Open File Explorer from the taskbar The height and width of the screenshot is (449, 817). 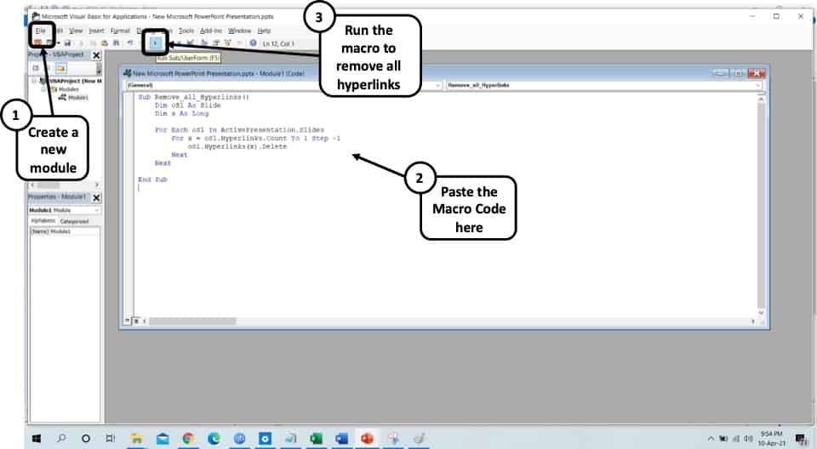(x=136, y=439)
